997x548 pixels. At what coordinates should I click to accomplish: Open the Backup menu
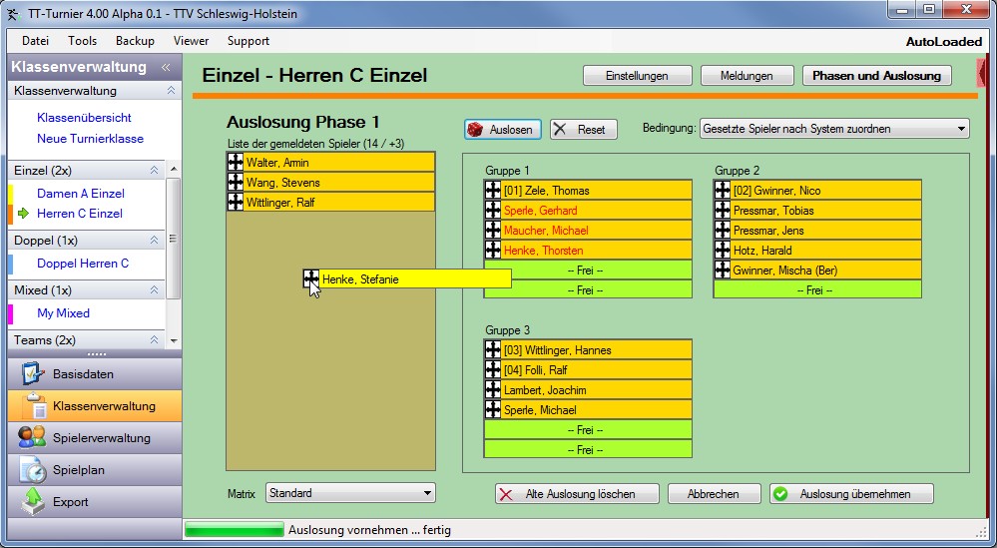pyautogui.click(x=135, y=41)
